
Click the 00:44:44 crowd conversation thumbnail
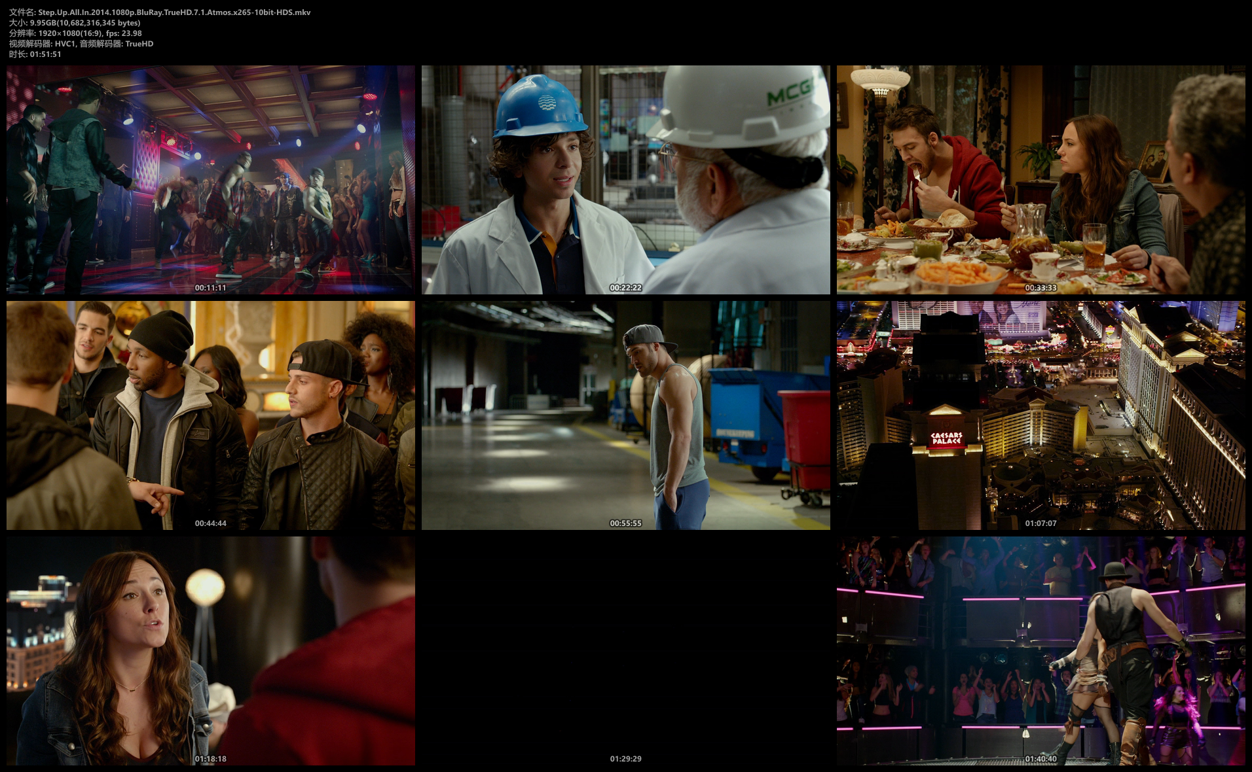point(211,415)
